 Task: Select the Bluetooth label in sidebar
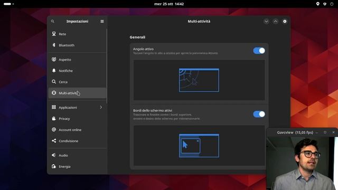67,45
